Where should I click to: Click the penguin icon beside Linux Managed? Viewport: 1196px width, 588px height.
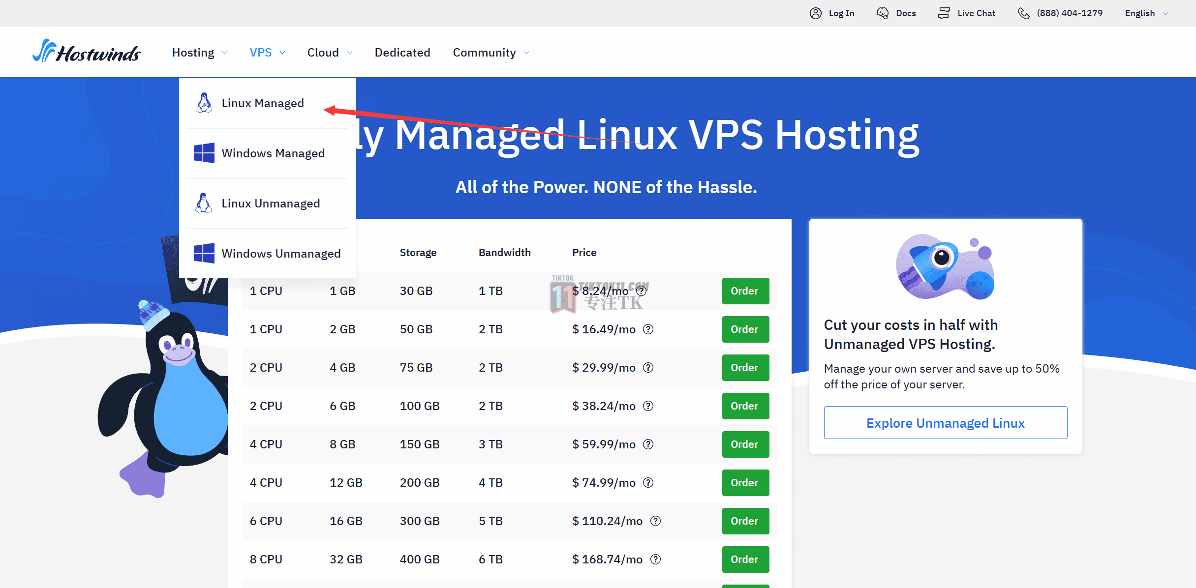(x=203, y=103)
